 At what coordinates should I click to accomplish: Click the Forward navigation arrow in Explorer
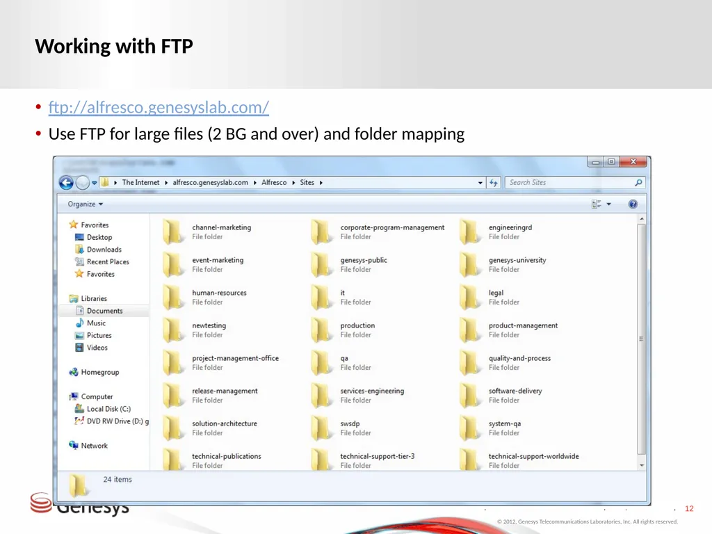click(83, 183)
